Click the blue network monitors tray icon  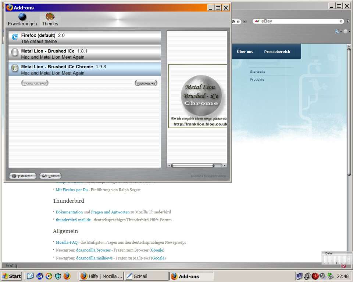(299, 276)
